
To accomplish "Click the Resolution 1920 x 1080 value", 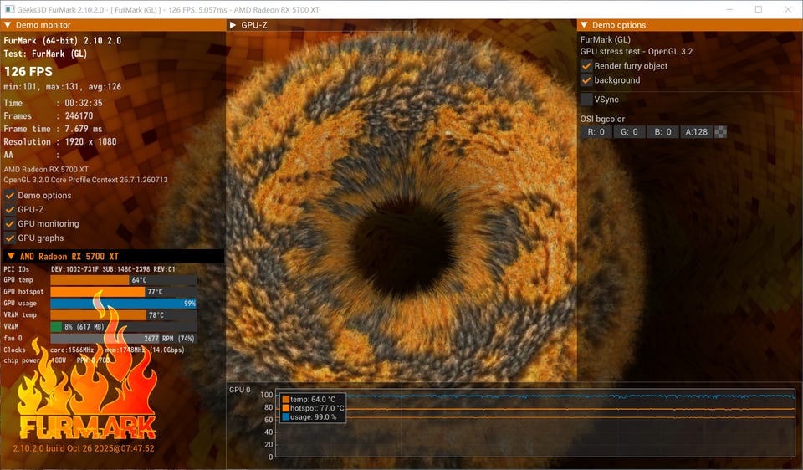I will pos(90,142).
